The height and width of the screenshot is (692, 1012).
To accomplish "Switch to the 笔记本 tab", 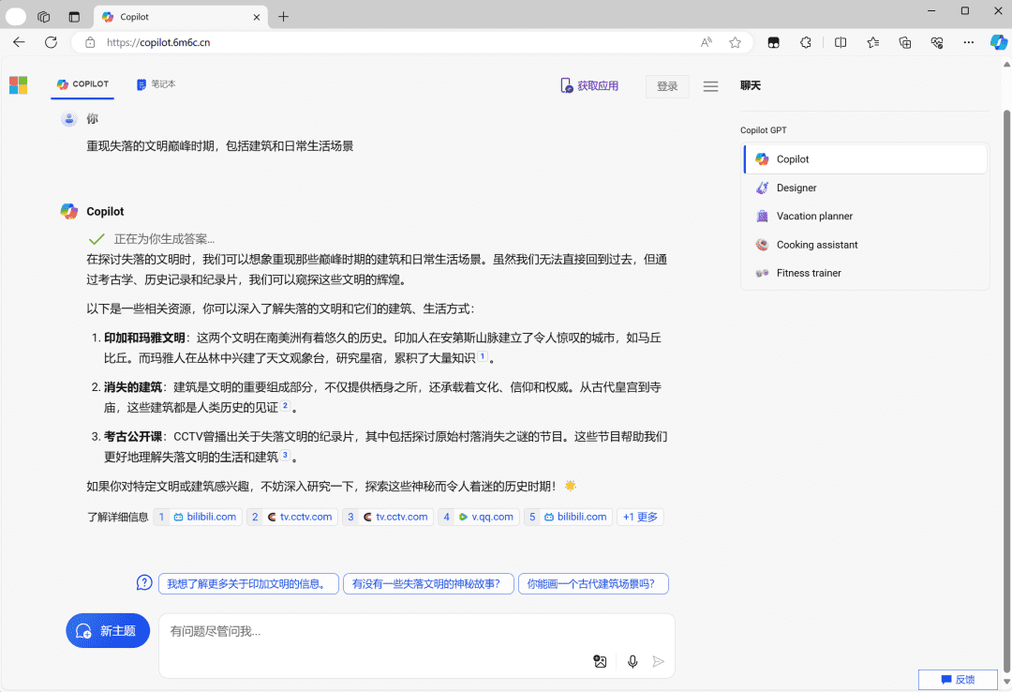I will (x=157, y=83).
